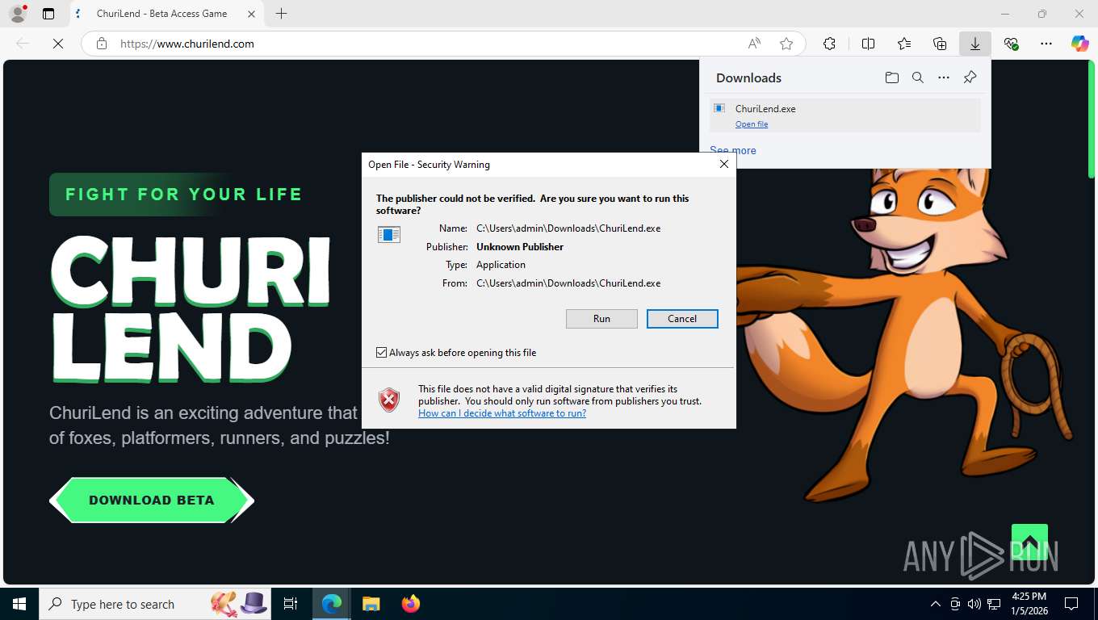Open a new tab with plus icon
Viewport: 1098px width, 620px height.
pyautogui.click(x=281, y=14)
